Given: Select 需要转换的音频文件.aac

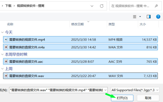Looking at the screenshot, I should point(26,61).
